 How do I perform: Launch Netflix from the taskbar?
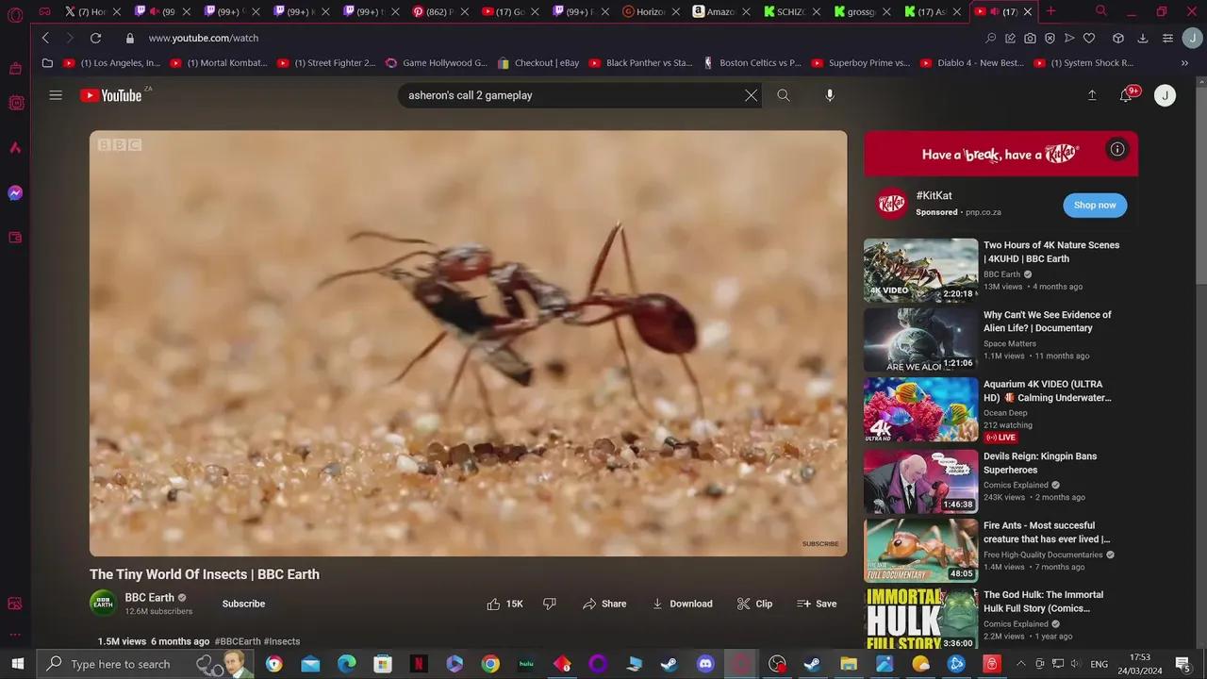coord(419,664)
